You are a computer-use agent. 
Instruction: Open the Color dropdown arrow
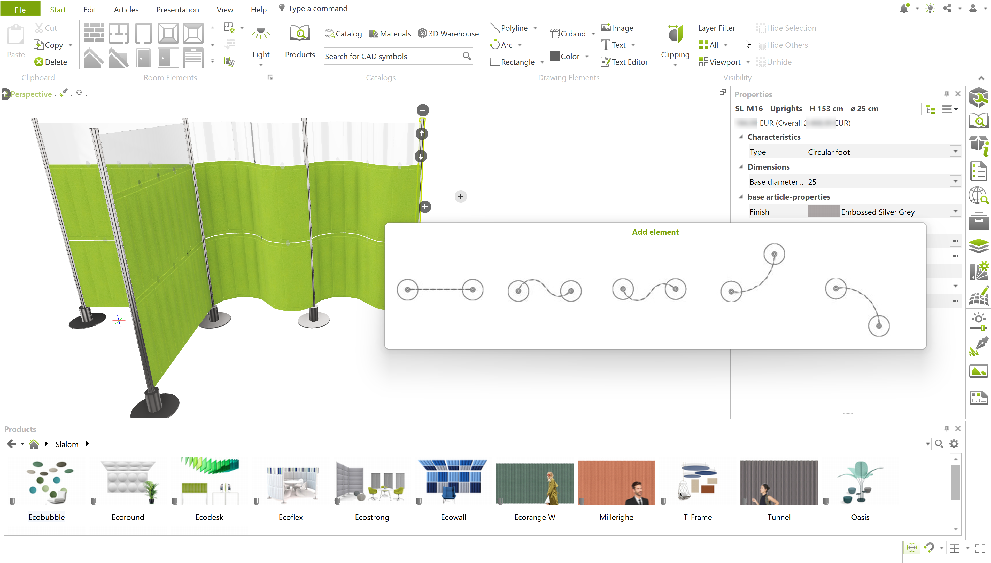tap(587, 57)
